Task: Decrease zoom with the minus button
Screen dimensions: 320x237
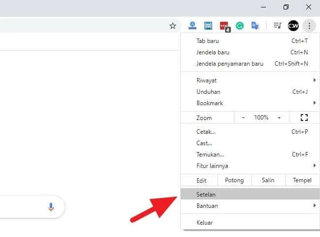Action: pyautogui.click(x=243, y=118)
